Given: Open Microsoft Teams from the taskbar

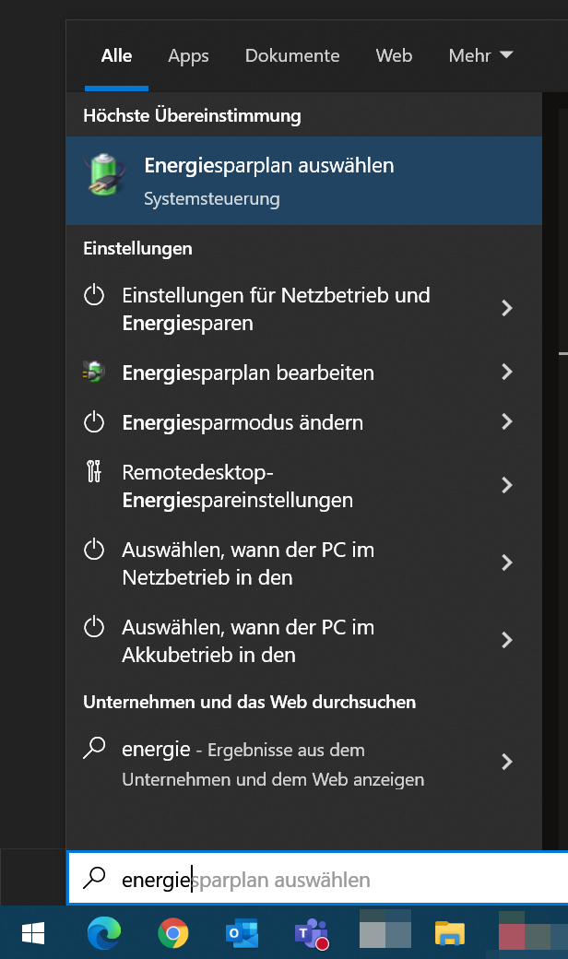Looking at the screenshot, I should [312, 934].
